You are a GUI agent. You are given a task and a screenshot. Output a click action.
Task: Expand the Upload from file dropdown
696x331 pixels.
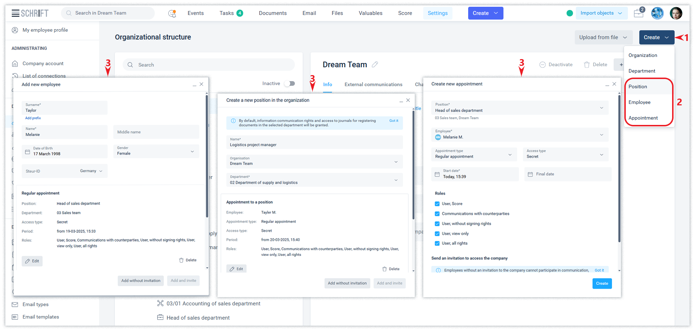point(603,37)
